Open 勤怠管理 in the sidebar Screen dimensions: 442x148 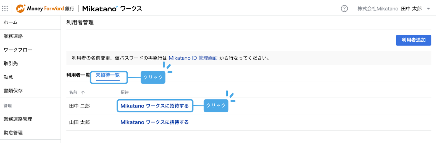point(13,133)
